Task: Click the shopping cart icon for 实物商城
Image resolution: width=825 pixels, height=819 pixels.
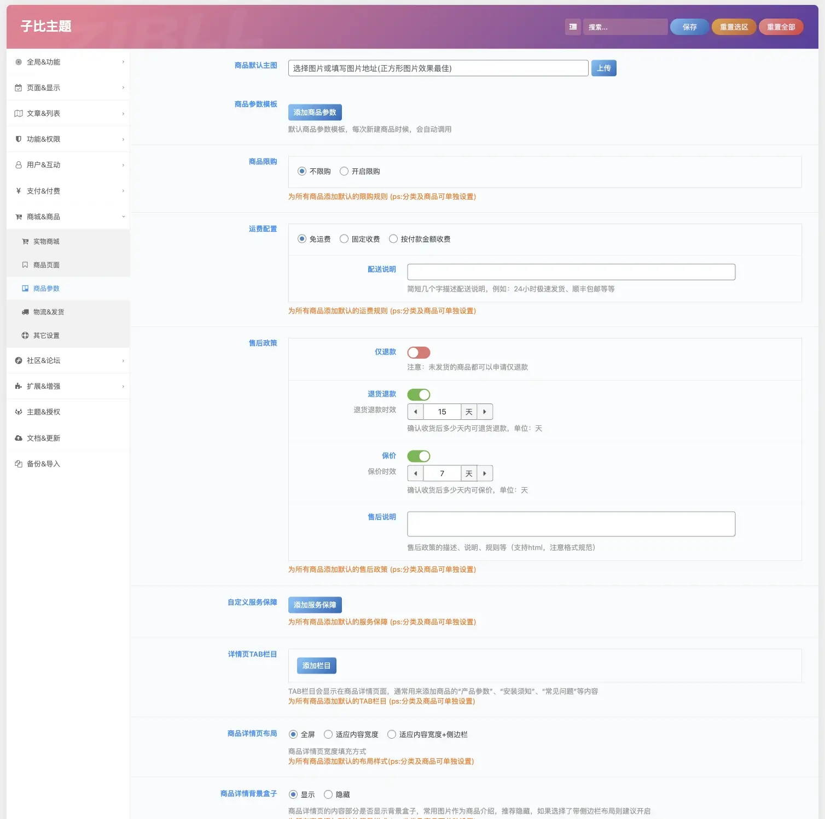Action: tap(25, 242)
